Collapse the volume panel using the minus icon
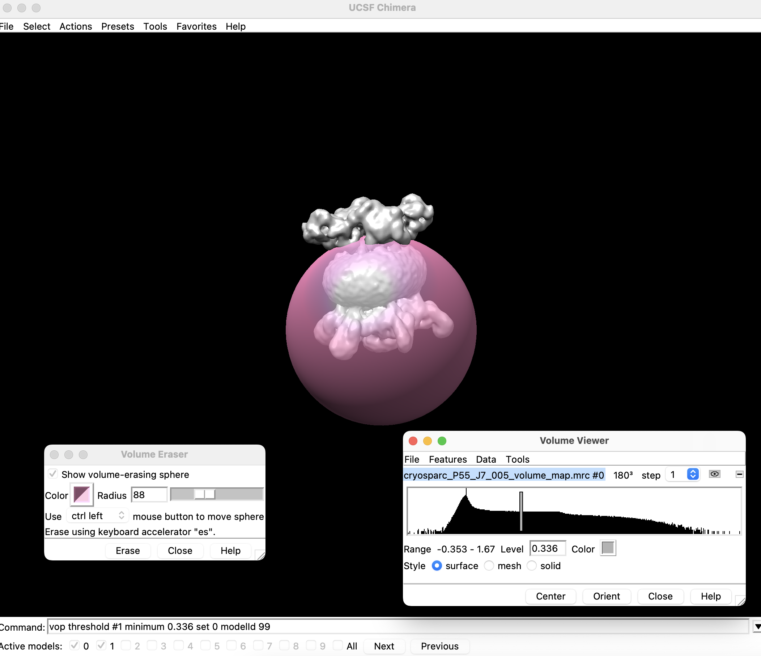Screen dimensions: 761x656 740,474
